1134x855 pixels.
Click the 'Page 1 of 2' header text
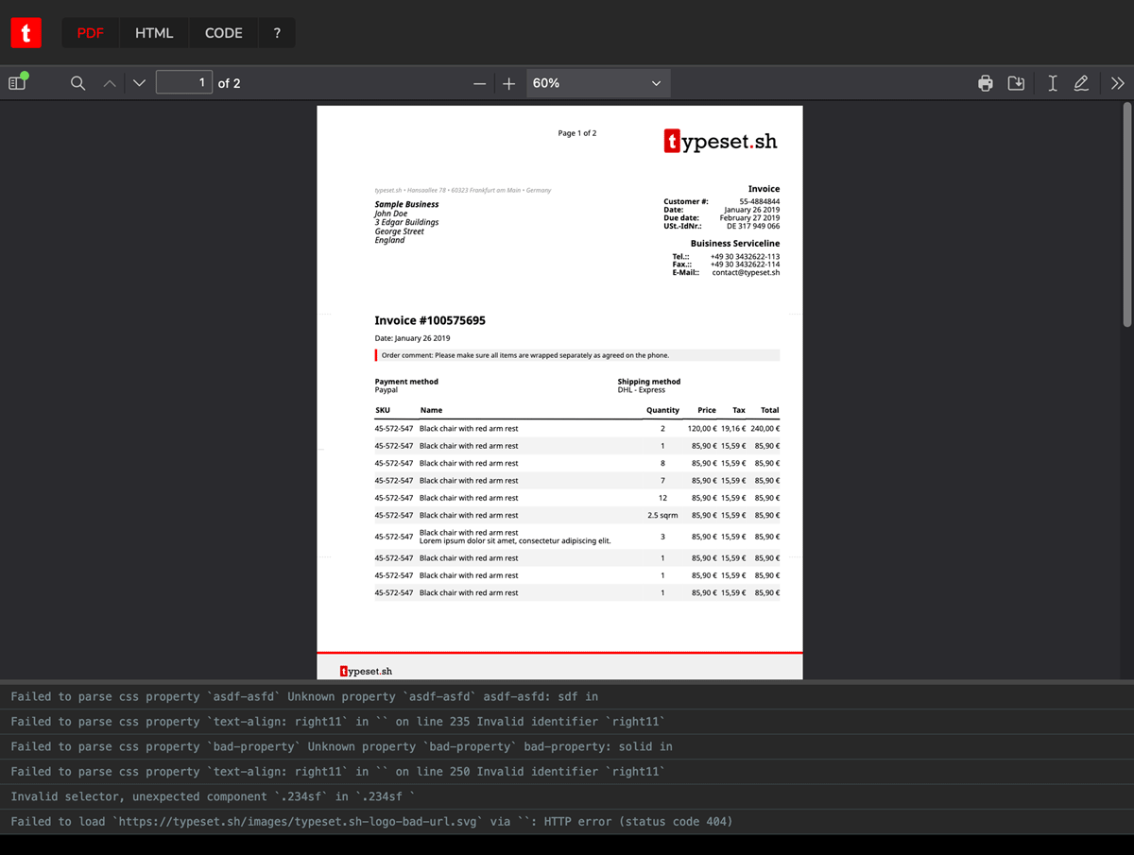[577, 133]
